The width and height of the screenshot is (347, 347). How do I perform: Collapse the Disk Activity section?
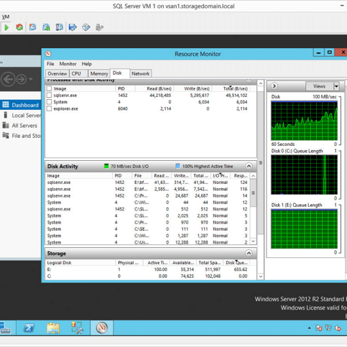pyautogui.click(x=249, y=166)
